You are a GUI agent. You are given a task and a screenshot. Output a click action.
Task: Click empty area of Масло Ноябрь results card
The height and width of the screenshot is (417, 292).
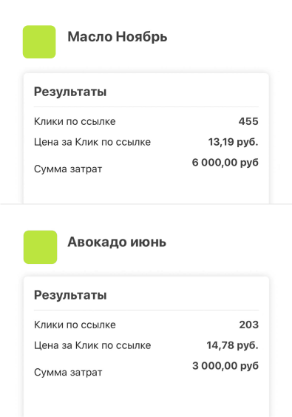[x=146, y=189]
